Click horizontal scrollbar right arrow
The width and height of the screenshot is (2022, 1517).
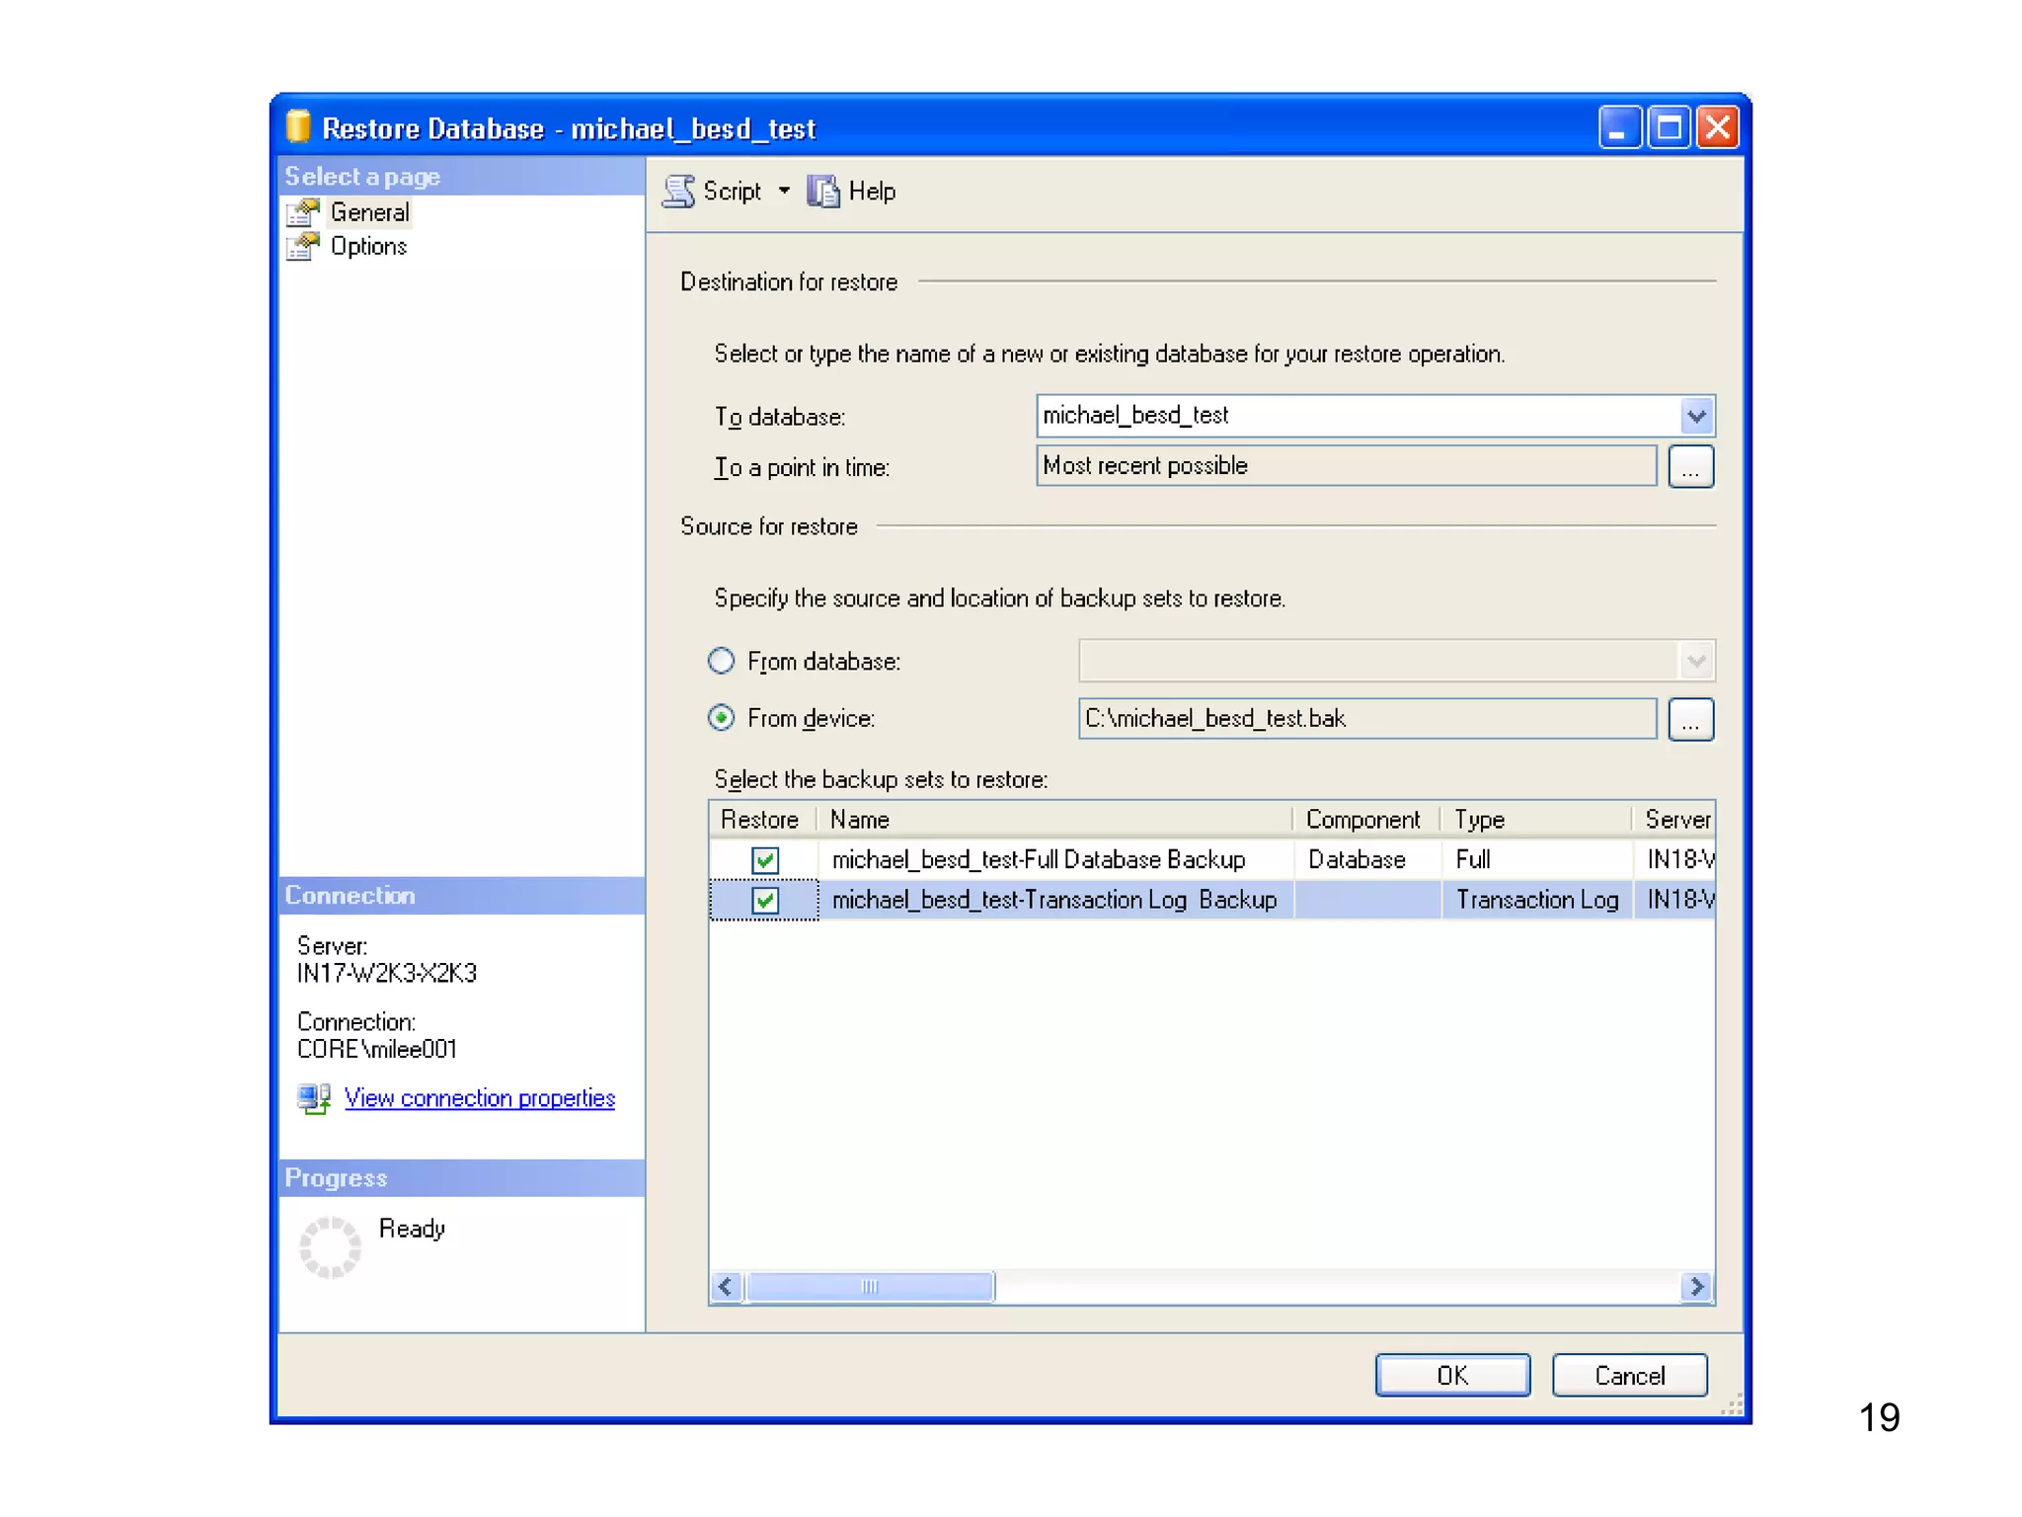(1696, 1286)
